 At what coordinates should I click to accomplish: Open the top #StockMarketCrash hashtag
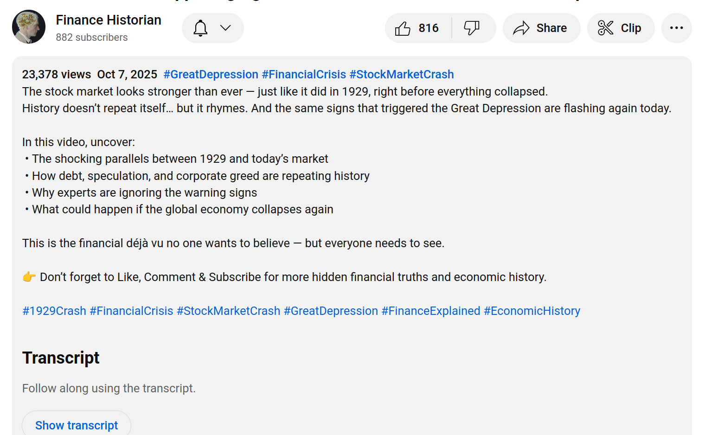[x=401, y=74]
